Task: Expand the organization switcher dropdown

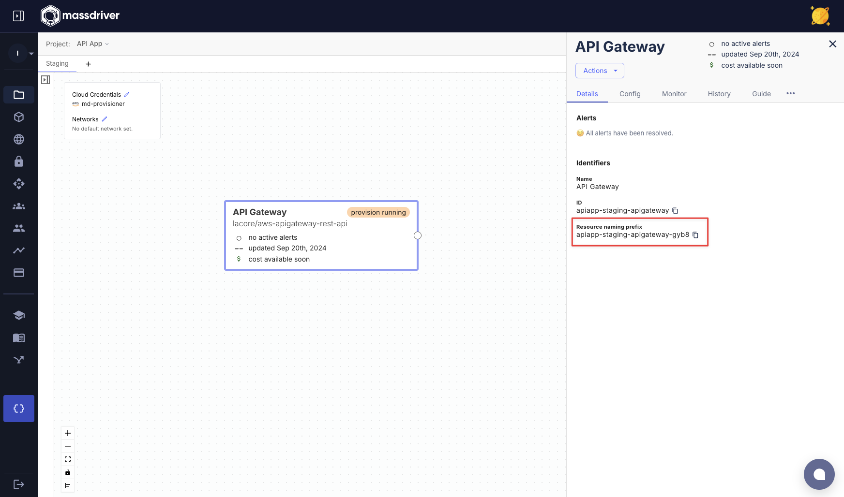Action: (31, 53)
